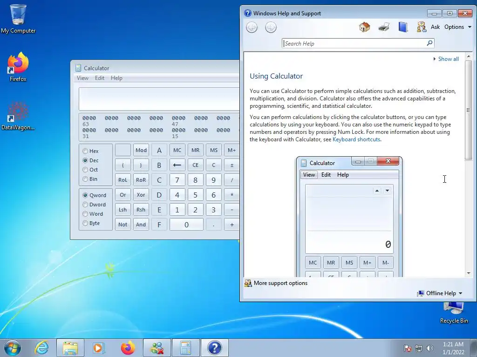The image size is (477, 357).
Task: Click the Xor button in Calculator
Action: tap(141, 195)
